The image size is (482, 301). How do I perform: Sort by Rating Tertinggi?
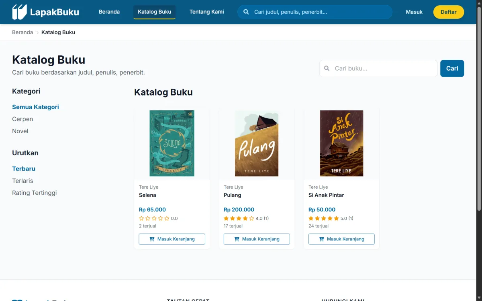point(35,193)
